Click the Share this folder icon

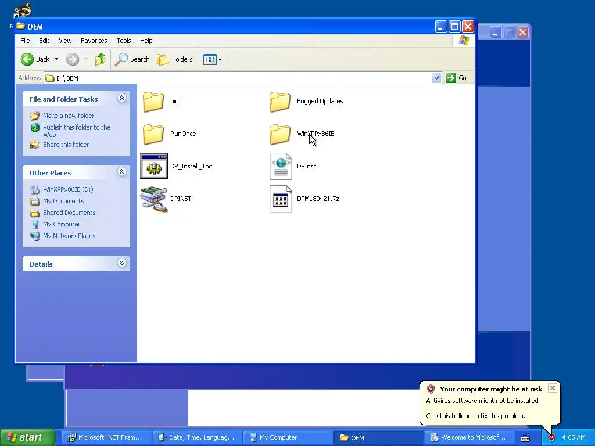click(x=35, y=145)
